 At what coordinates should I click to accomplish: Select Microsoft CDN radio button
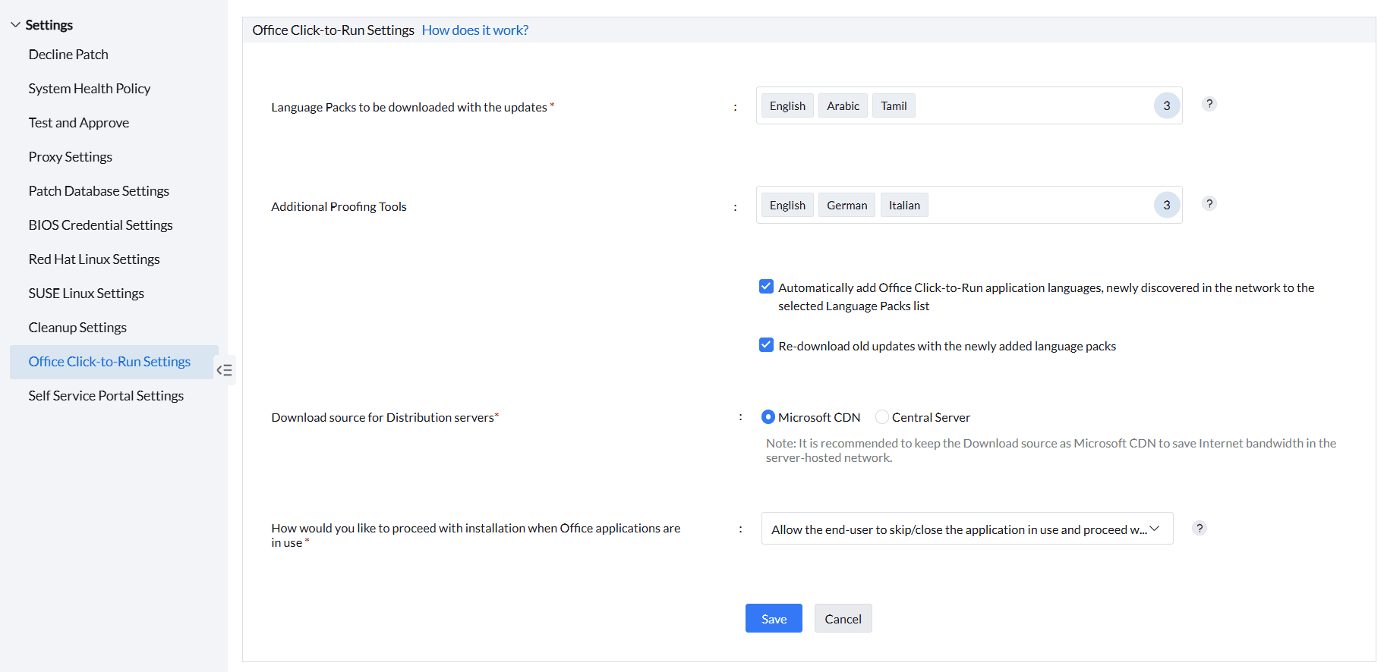[x=768, y=417]
